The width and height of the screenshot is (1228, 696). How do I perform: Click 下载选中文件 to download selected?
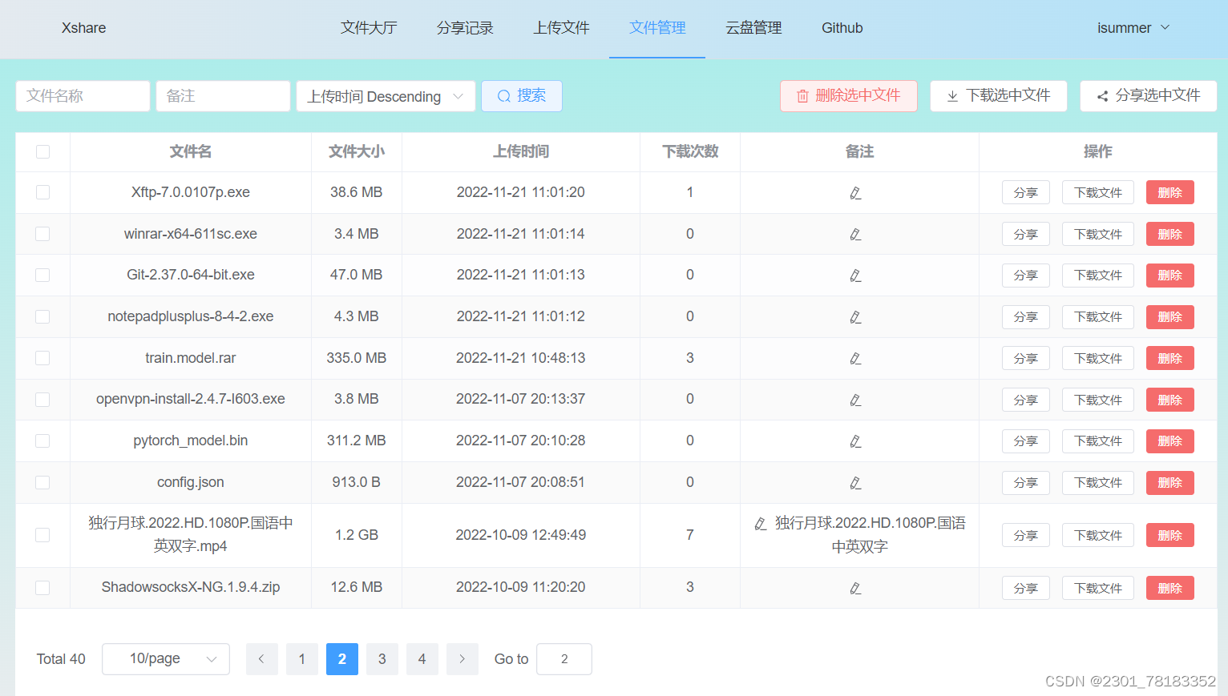pos(999,96)
